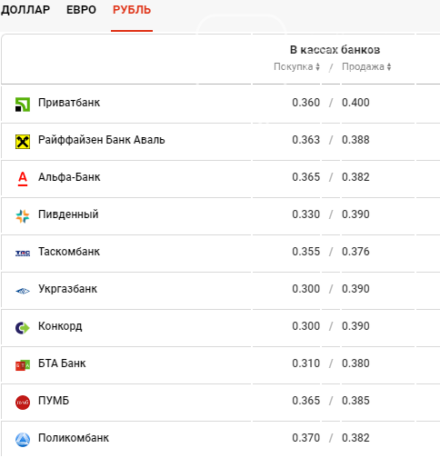
Task: Click the В кассах банков header
Action: (x=335, y=50)
